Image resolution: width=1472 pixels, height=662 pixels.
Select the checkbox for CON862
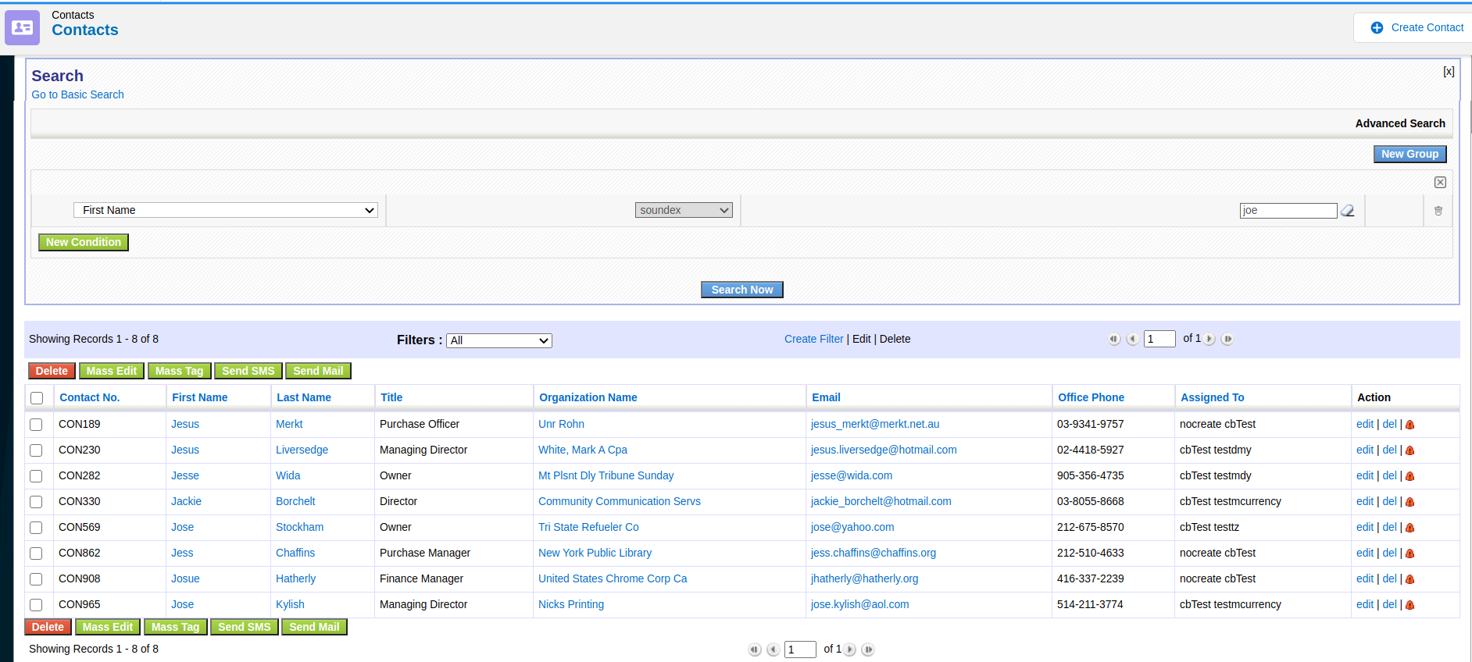pos(36,553)
